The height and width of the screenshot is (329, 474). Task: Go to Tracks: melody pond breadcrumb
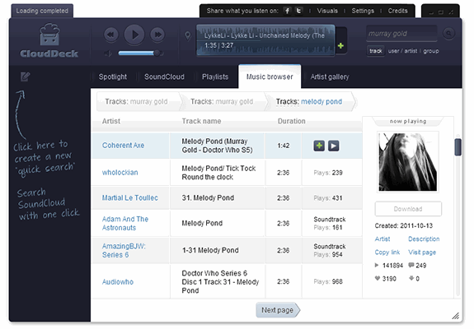tap(309, 102)
